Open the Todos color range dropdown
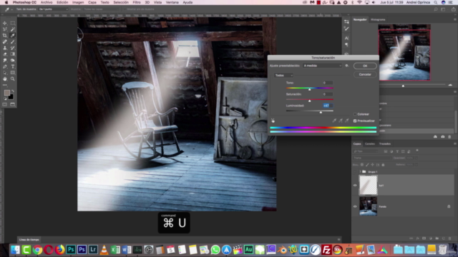Screen dimensions: 458x257 pos(283,75)
